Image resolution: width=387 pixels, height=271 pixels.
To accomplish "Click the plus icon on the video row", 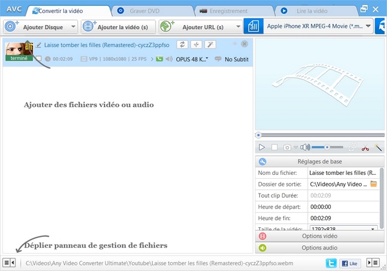I will tap(235, 44).
